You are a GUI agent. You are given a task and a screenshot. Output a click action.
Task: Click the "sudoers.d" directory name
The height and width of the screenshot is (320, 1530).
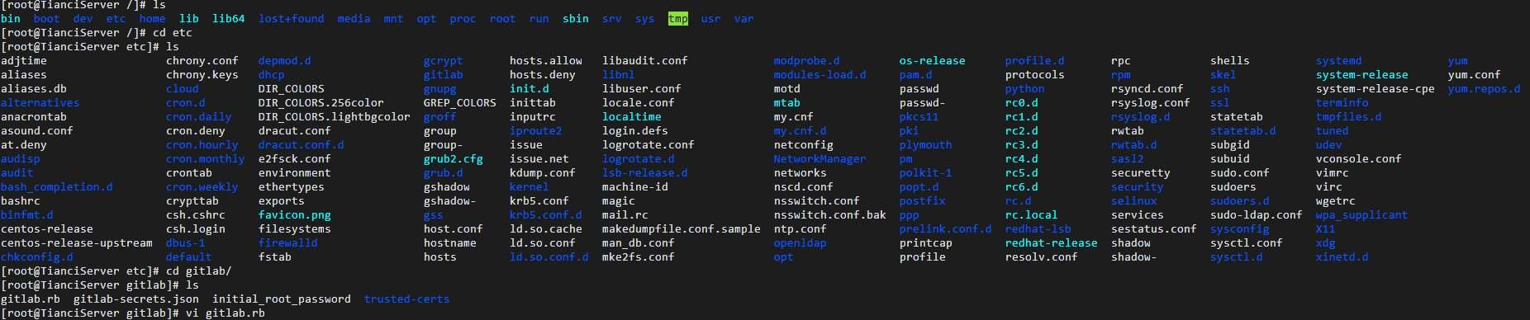(x=1240, y=201)
